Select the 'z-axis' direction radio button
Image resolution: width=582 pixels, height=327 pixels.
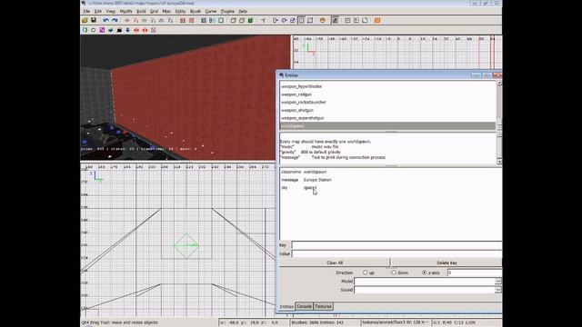425,272
